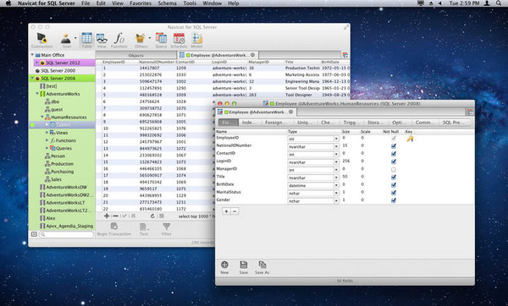Collapse the AdventureWorks database tree node

coord(37,94)
